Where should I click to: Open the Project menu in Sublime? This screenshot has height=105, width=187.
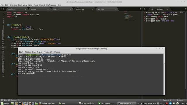click(42, 5)
